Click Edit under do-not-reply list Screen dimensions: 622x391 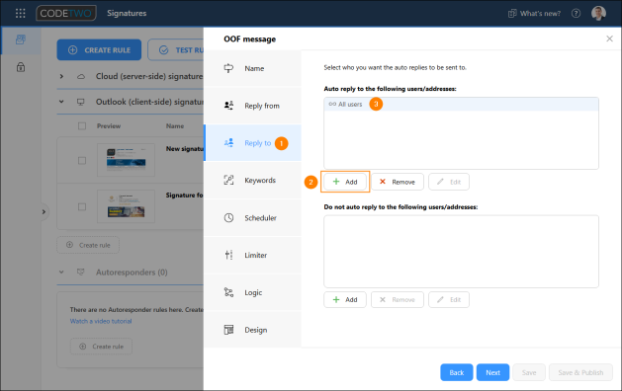[449, 299]
